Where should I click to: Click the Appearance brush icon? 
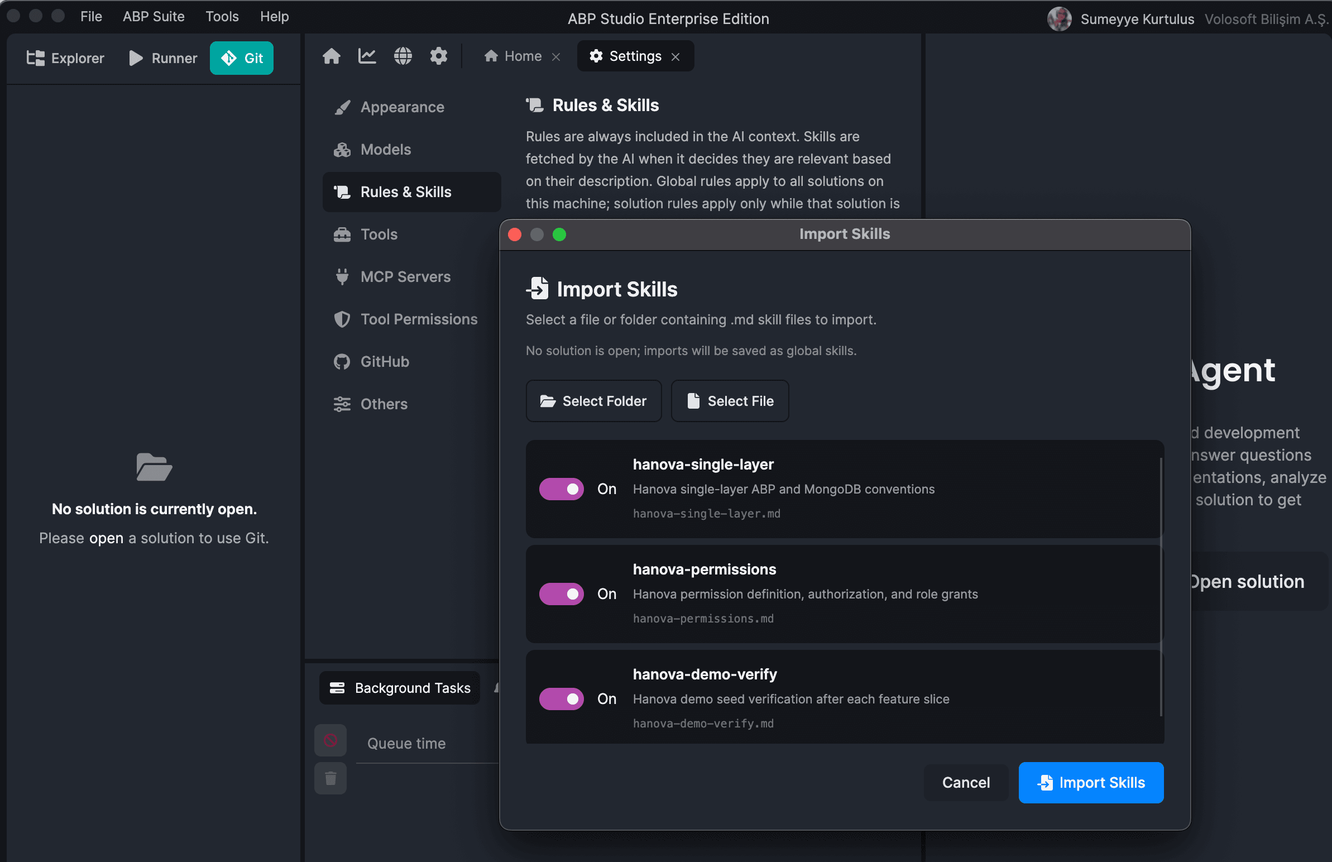[342, 107]
